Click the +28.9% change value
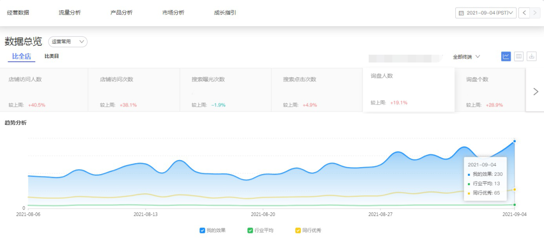544x241 pixels. pos(495,105)
